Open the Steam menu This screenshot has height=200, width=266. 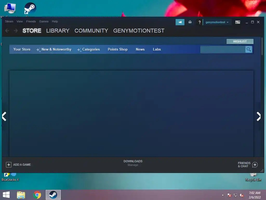pyautogui.click(x=9, y=21)
